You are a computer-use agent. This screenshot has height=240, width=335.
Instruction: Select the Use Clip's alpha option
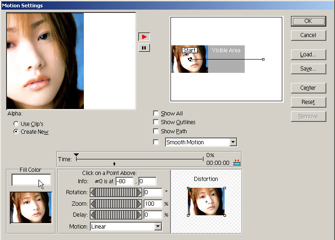16,124
